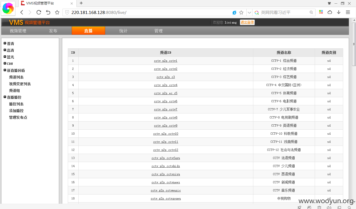Go back with the back arrow

tap(22, 12)
